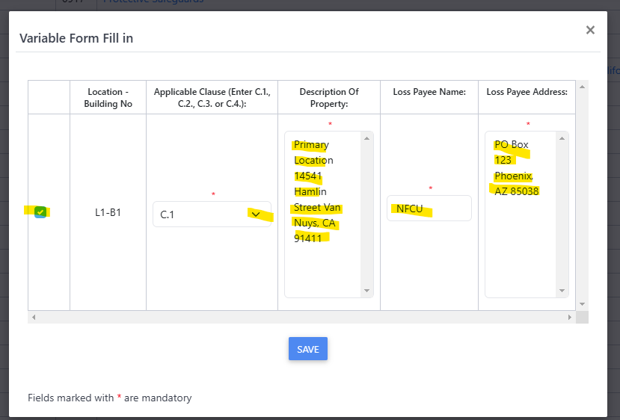Click the Loss Payee Name field containing NFCU
Viewport: 620px width, 420px height.
coord(429,209)
